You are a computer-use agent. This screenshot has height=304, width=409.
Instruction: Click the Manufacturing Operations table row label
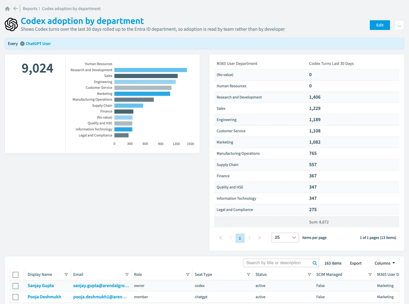(238, 153)
